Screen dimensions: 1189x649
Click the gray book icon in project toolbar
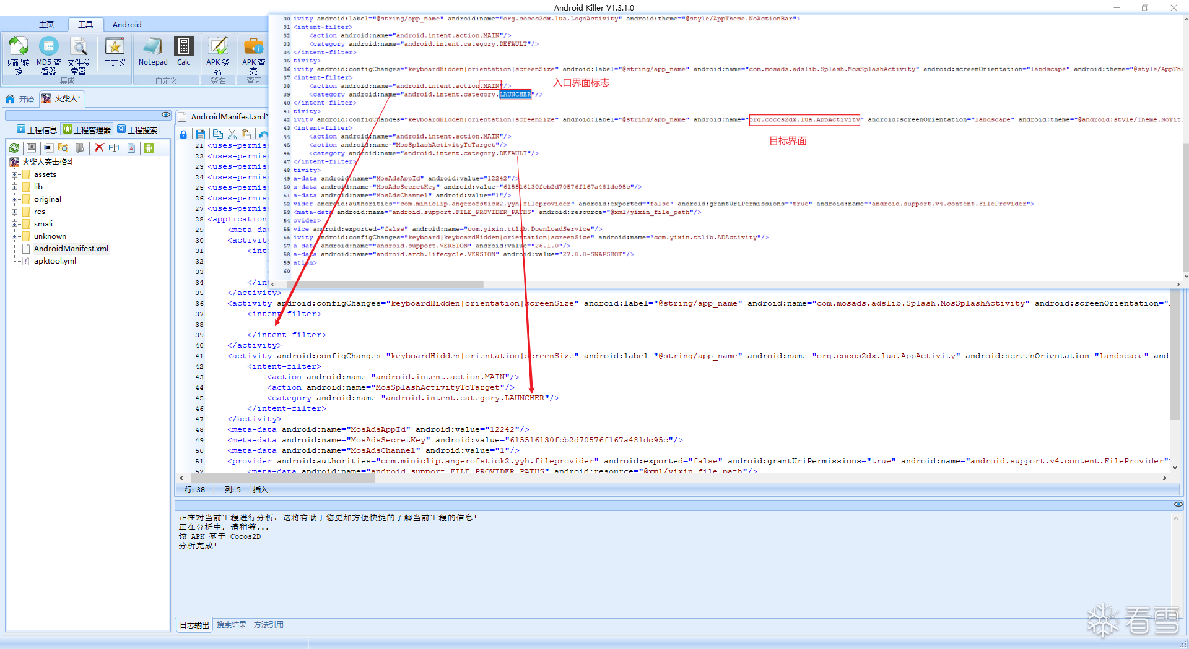(80, 148)
